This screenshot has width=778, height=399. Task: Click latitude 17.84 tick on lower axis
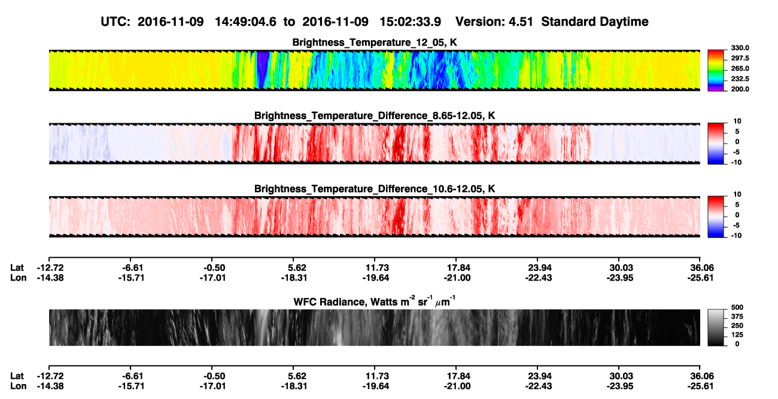pos(457,376)
